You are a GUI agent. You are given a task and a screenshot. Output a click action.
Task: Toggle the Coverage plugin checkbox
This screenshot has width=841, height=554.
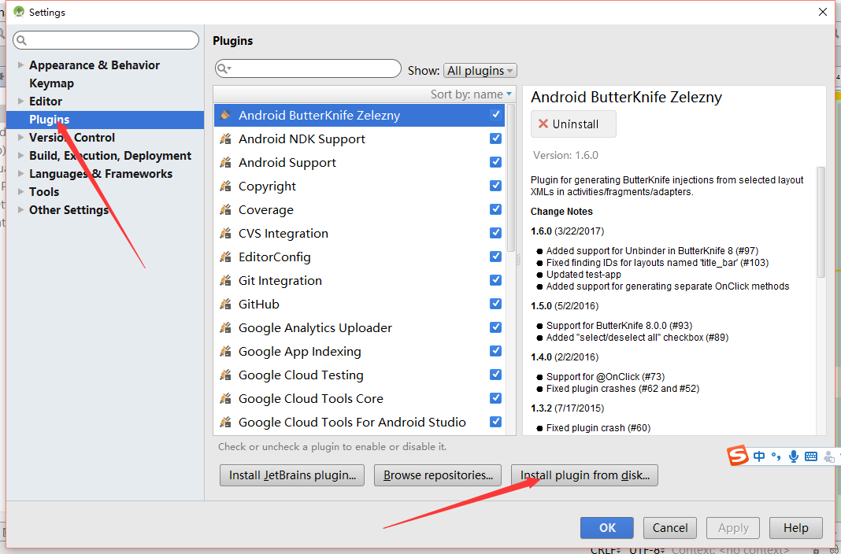(495, 209)
